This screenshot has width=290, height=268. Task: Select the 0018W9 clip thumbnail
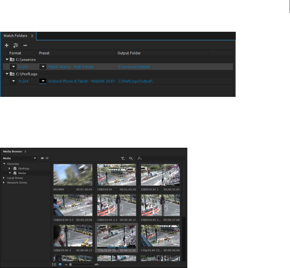click(x=73, y=175)
